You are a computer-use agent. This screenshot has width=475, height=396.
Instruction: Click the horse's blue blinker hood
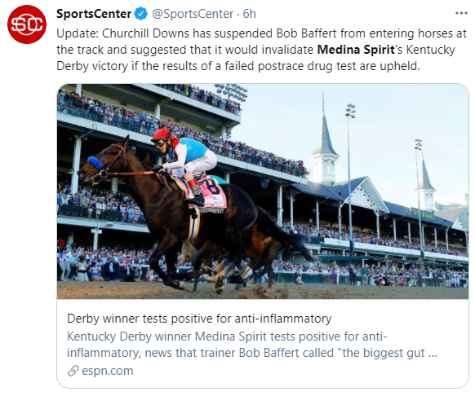[x=95, y=163]
